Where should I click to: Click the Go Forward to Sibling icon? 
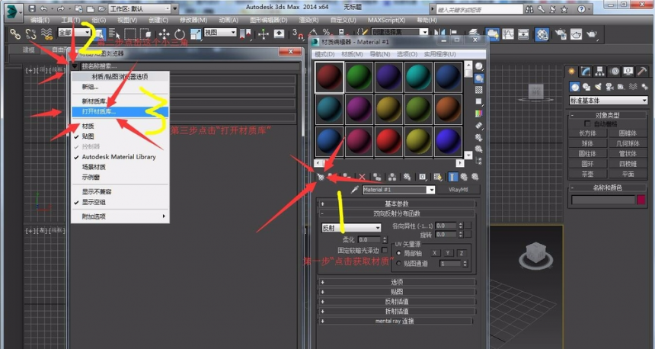475,178
